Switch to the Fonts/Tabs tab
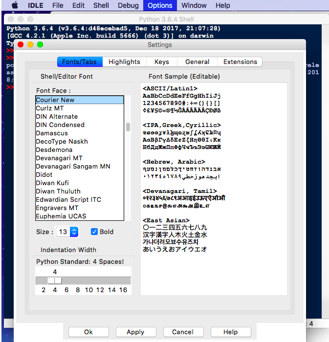This screenshot has height=342, width=329. click(80, 62)
